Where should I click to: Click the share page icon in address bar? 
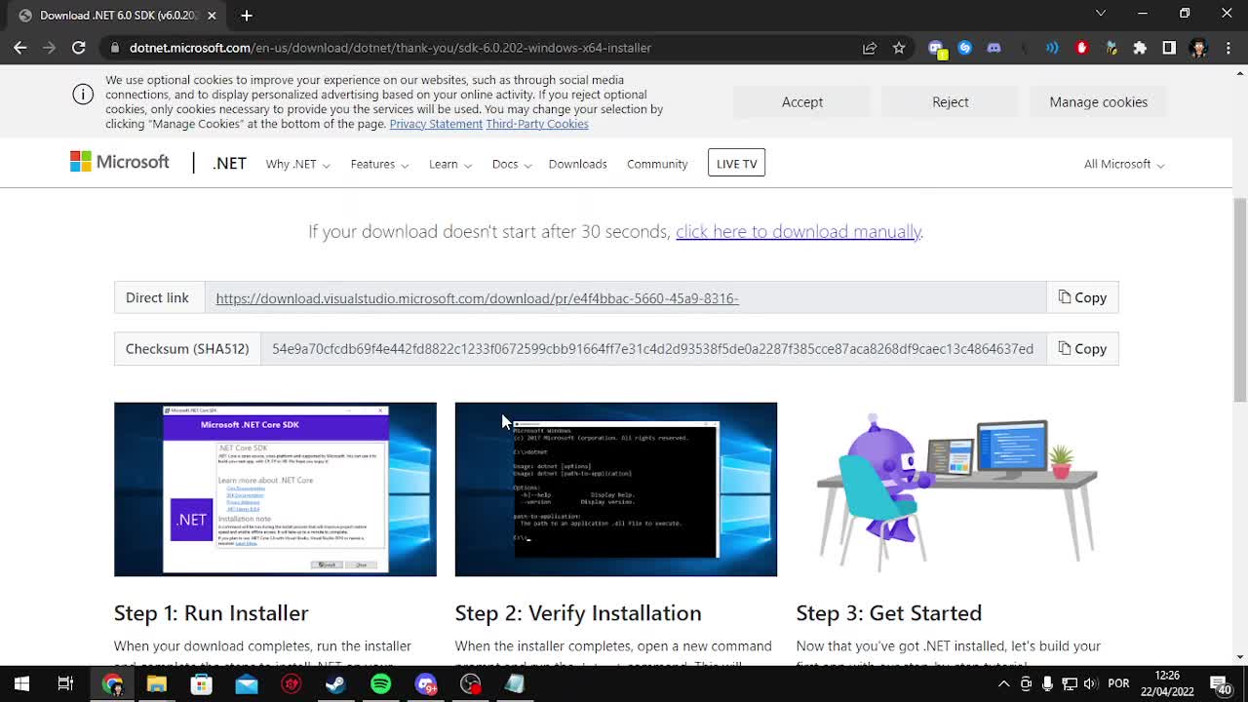(870, 48)
